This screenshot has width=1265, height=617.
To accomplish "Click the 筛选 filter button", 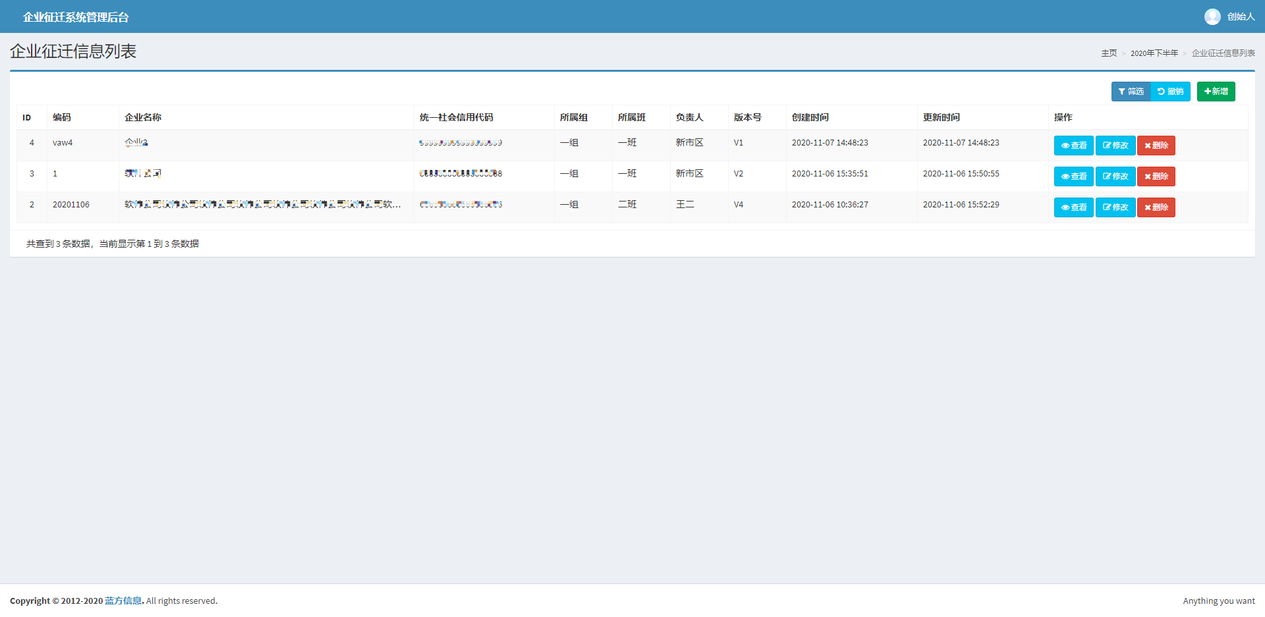I will click(x=1131, y=92).
